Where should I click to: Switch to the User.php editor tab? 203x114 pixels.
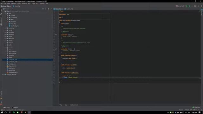[x=58, y=9]
